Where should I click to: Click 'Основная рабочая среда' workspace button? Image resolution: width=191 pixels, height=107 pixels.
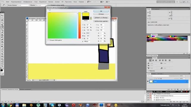click(166, 2)
